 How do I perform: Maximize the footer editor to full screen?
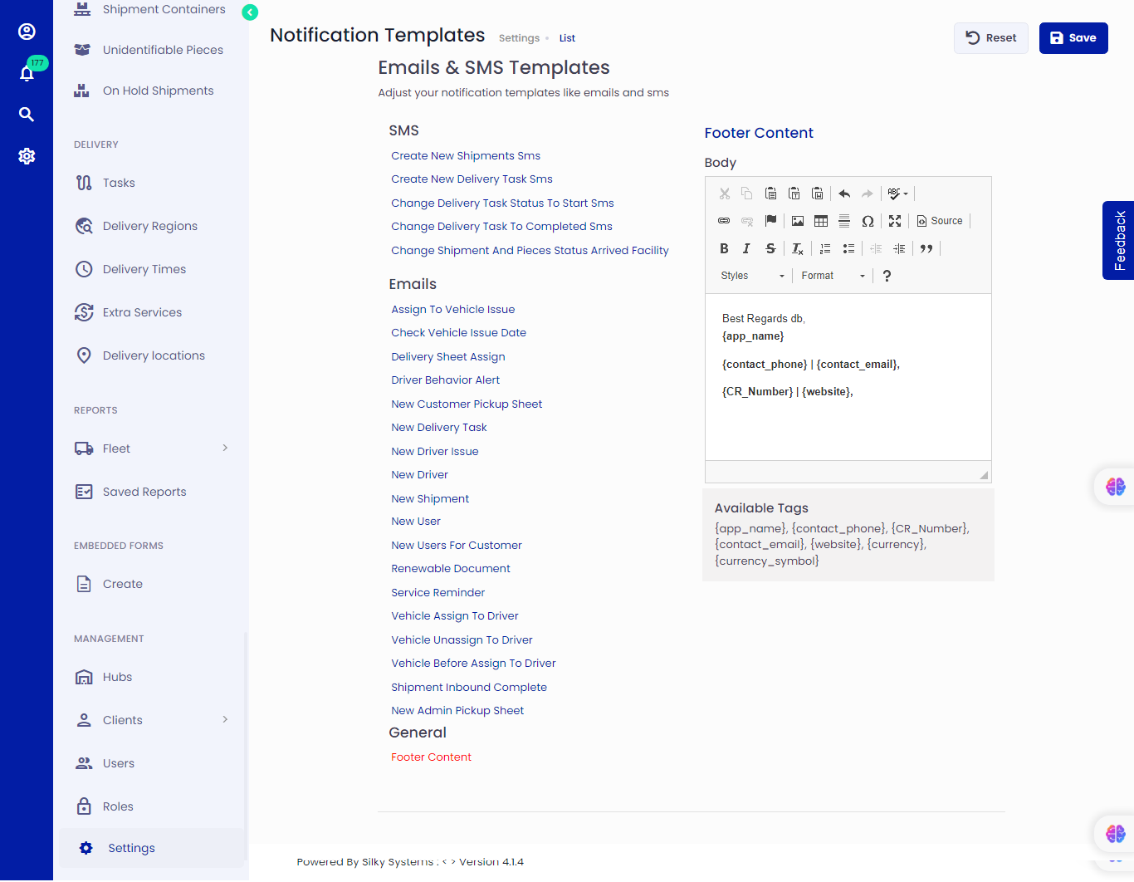coord(894,220)
